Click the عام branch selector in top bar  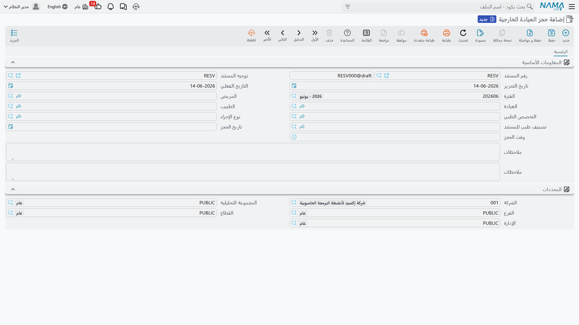[81, 7]
